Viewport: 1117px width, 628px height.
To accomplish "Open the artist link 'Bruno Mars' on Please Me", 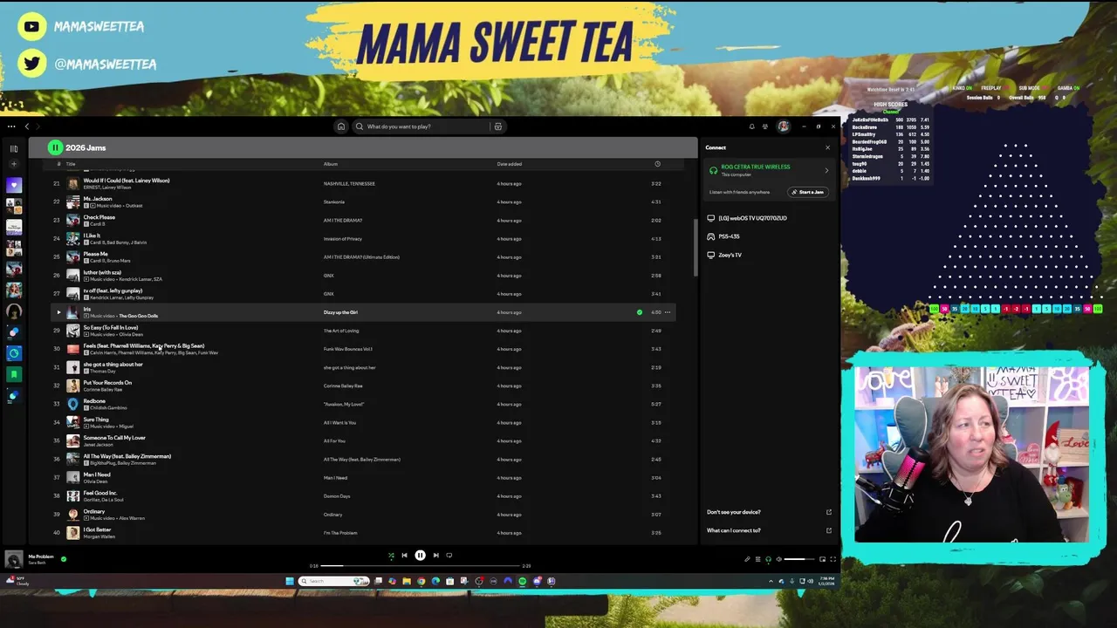I will click(120, 261).
